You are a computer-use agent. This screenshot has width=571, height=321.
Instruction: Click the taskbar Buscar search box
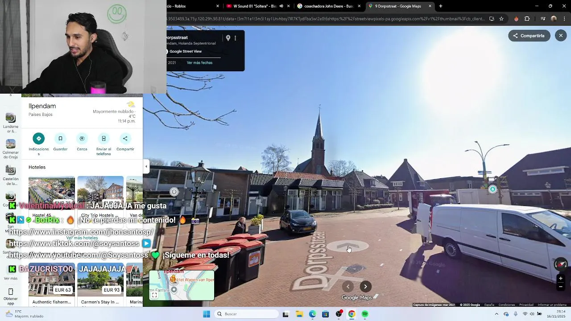coord(247,314)
